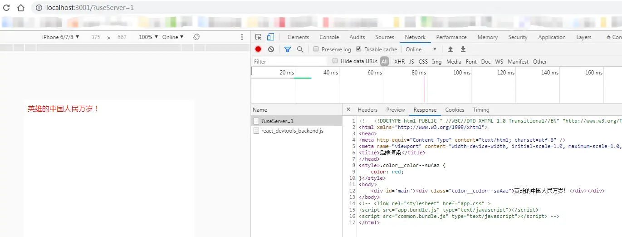
Task: Click the 80 ms timeline marker
Action: (419, 72)
